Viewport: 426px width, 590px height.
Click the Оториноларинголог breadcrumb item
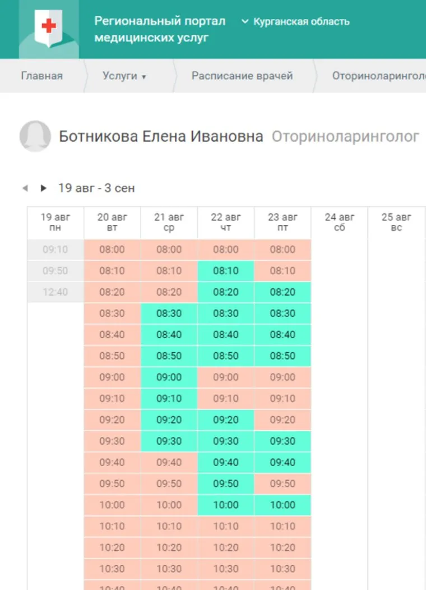(378, 76)
